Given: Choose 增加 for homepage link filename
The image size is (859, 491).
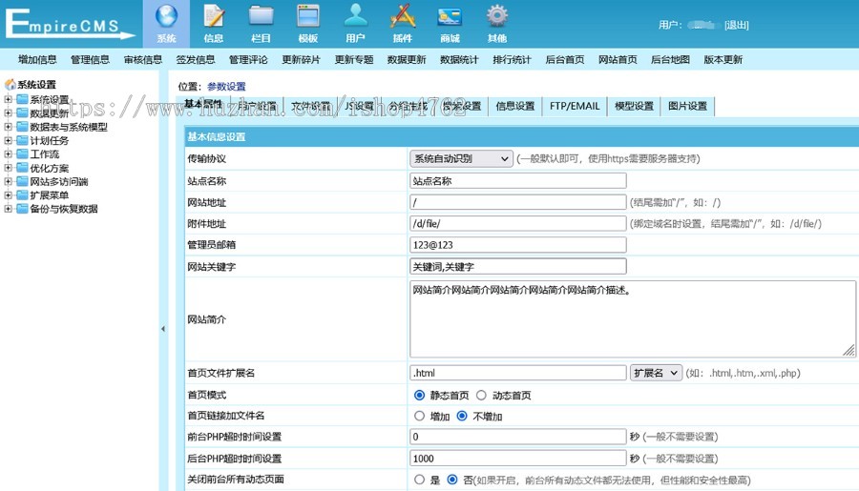Looking at the screenshot, I should (420, 416).
